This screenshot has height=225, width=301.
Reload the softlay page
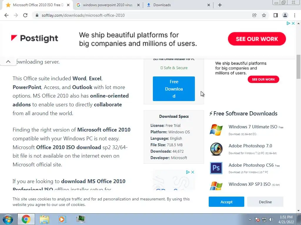pos(25,15)
